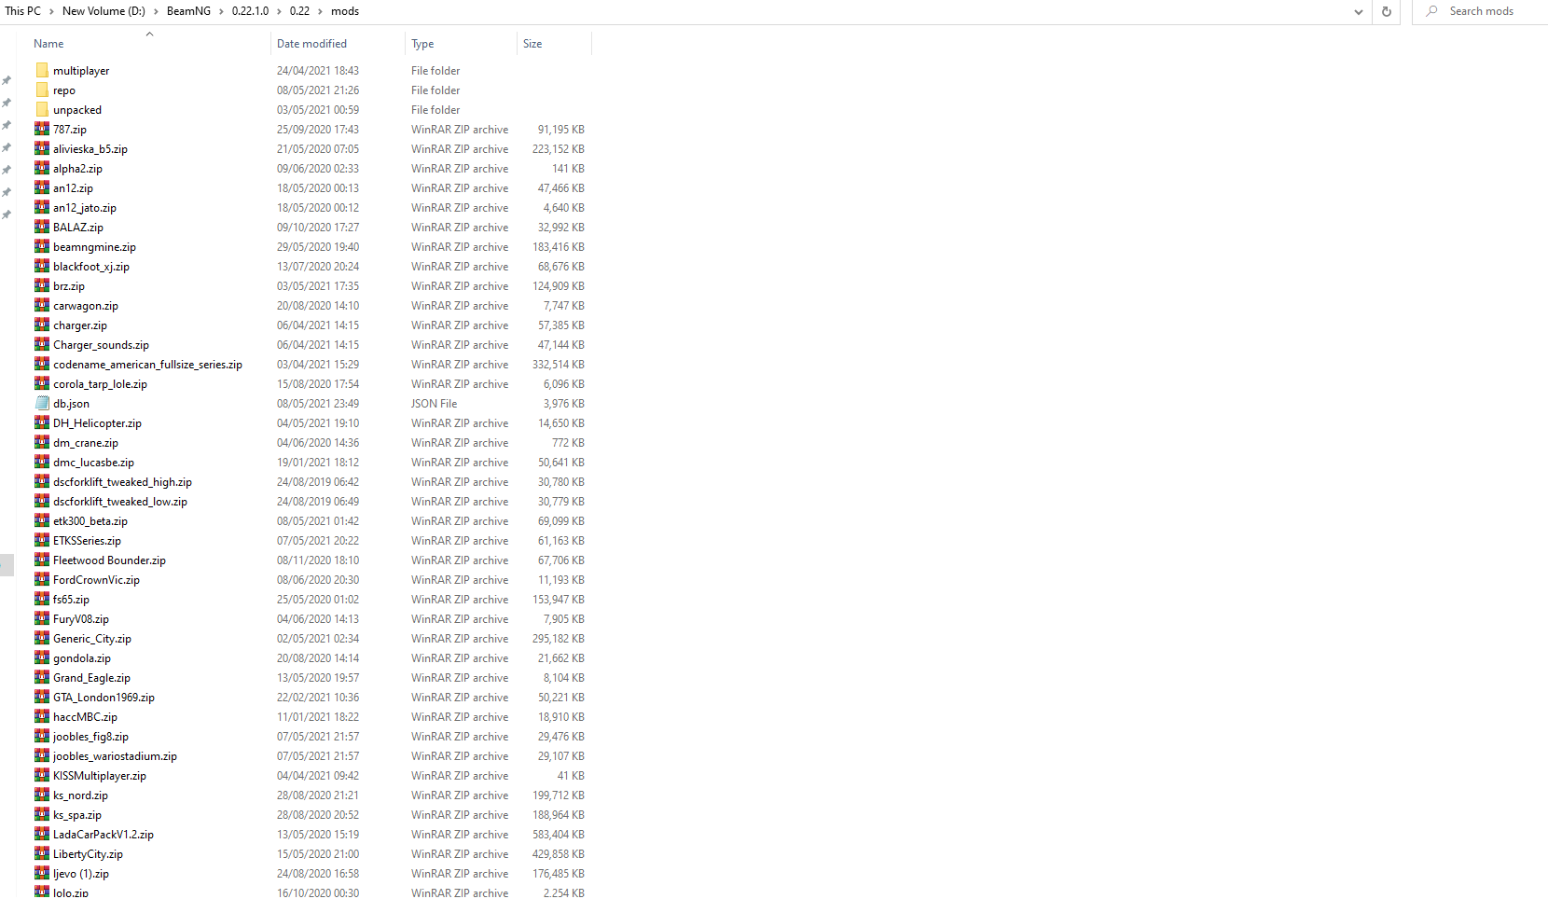Click the multiplayer folder icon
This screenshot has width=1548, height=899.
42,70
